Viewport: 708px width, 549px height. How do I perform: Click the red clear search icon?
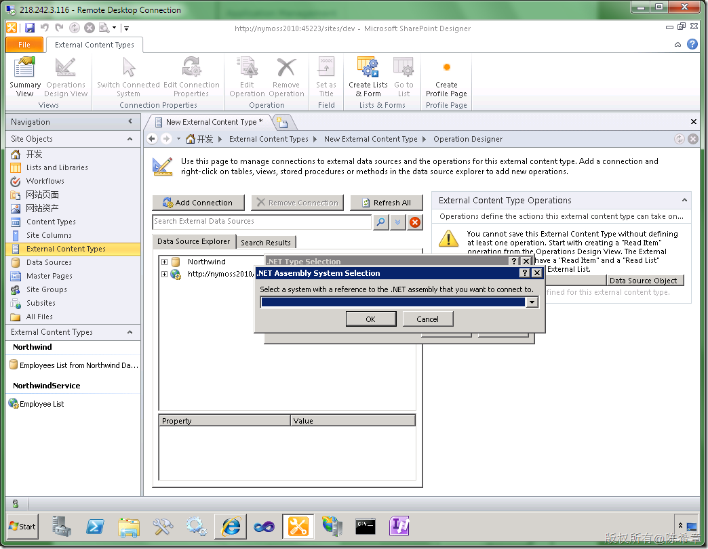point(415,222)
